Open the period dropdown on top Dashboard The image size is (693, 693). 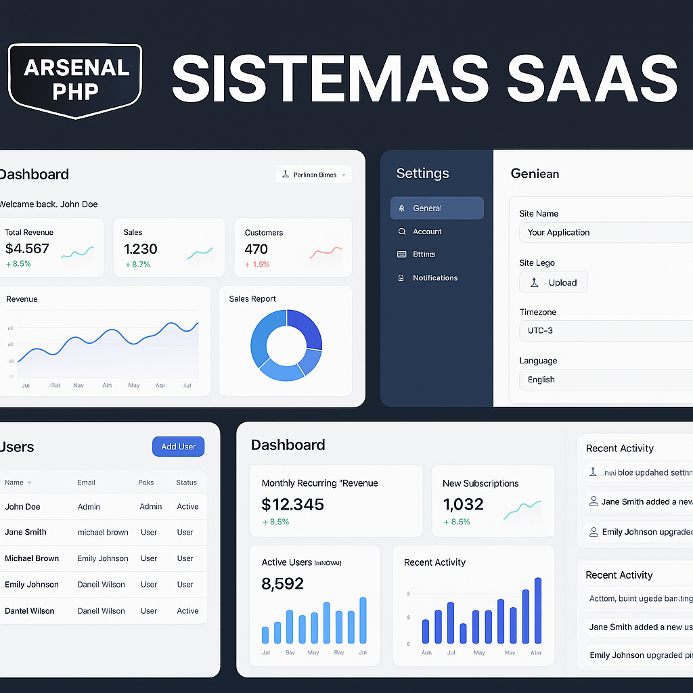pos(314,175)
